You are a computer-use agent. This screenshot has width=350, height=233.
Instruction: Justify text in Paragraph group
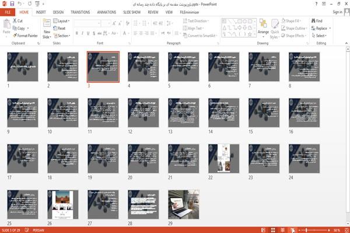(x=152, y=33)
